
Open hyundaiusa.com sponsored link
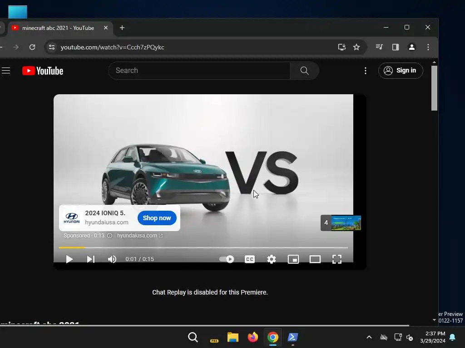pyautogui.click(x=140, y=236)
